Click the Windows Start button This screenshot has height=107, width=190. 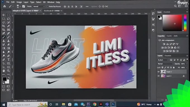(4, 104)
